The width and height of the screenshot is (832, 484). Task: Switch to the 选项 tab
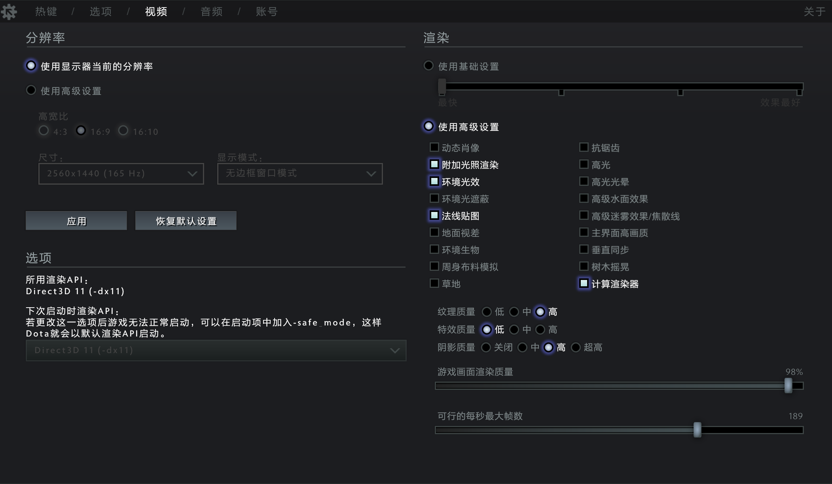(100, 12)
